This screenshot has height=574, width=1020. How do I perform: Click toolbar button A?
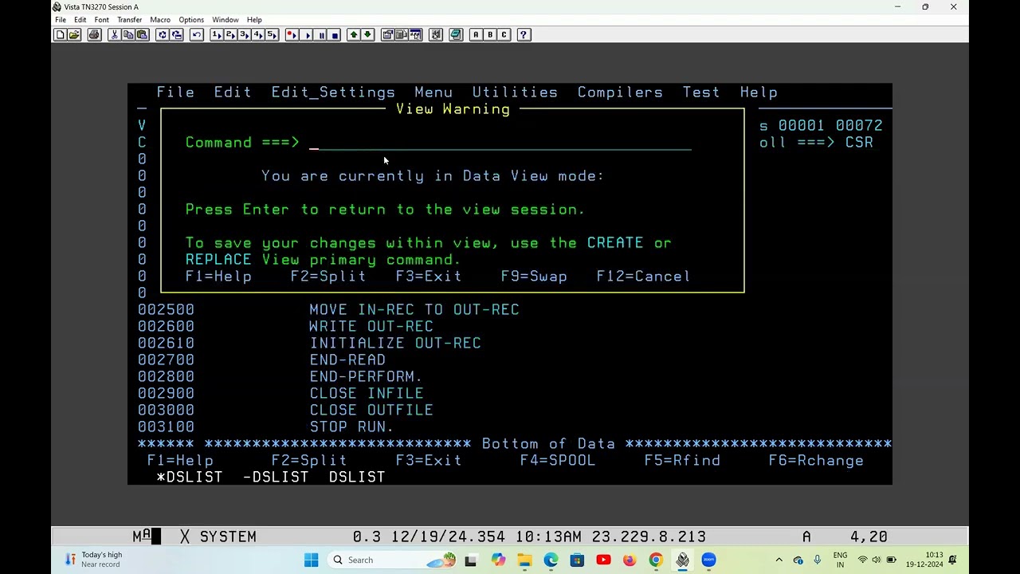[x=476, y=35]
